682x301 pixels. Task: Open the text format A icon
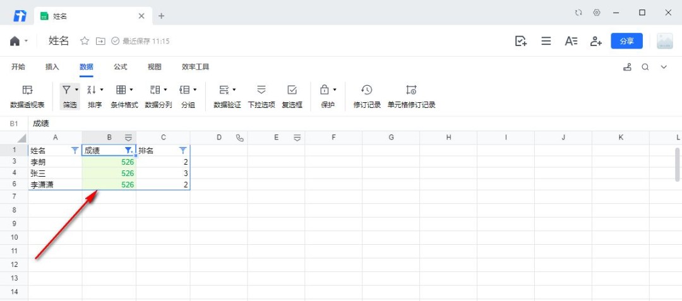coord(571,41)
